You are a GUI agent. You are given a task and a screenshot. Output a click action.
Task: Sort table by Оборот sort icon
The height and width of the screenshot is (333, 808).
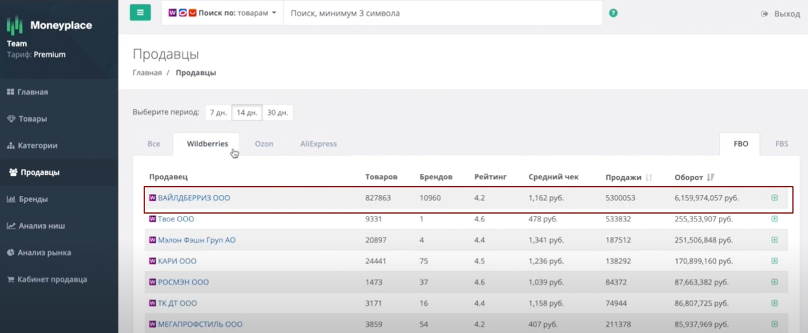710,177
